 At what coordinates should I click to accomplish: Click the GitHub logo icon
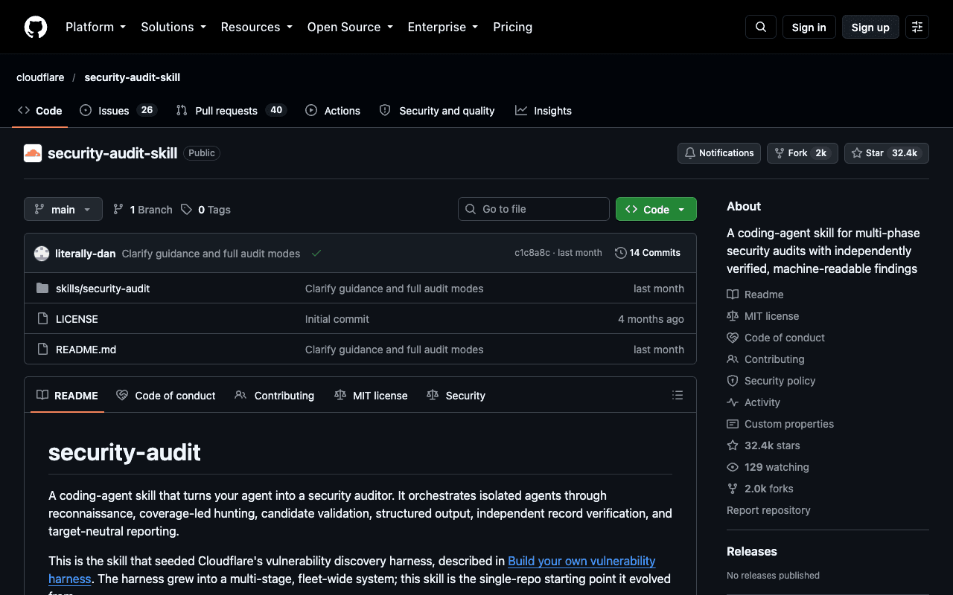point(36,27)
